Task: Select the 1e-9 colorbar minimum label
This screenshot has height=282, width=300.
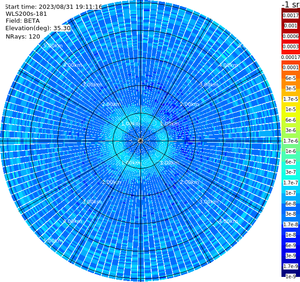Action: 291,276
